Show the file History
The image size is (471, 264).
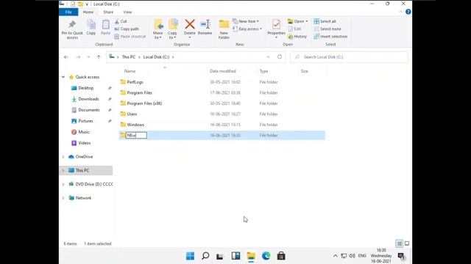(x=297, y=37)
